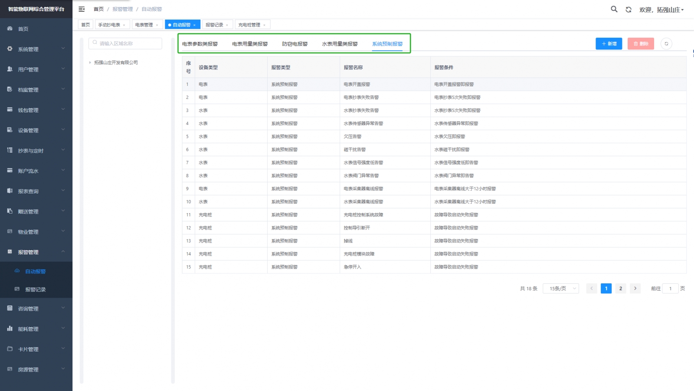Collapse the sidebar using the hamburger icon
The width and height of the screenshot is (694, 391).
[x=82, y=9]
